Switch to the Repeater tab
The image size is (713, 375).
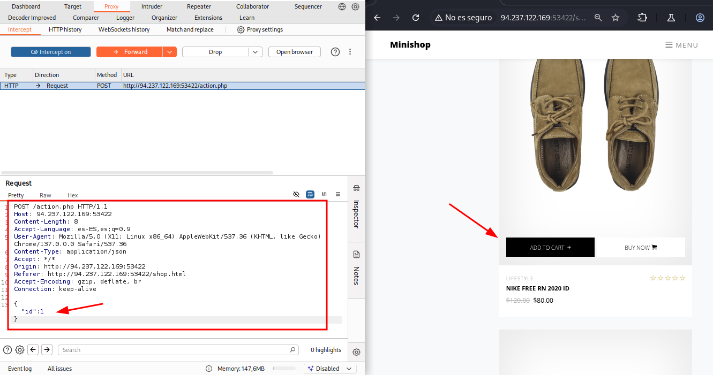[199, 6]
